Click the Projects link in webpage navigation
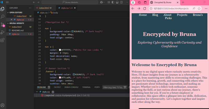 point(182,15)
